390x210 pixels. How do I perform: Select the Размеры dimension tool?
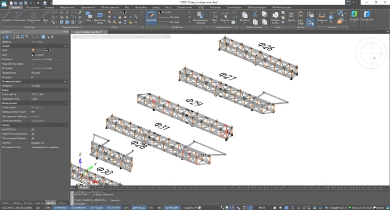224,16
